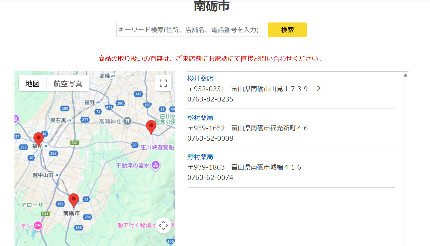
Task: Click the 福野 station icon on map
Action: 98,102
